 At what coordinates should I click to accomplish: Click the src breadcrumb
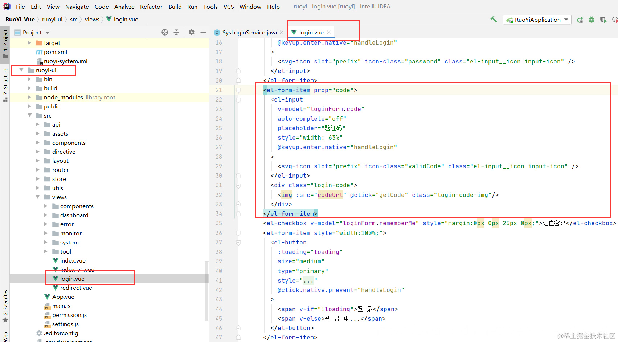(x=74, y=20)
